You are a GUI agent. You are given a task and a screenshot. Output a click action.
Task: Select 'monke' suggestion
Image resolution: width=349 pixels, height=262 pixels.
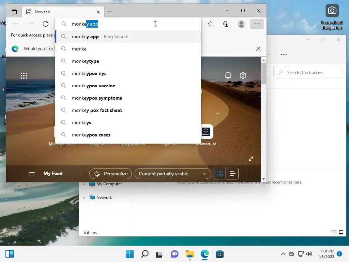[128, 49]
